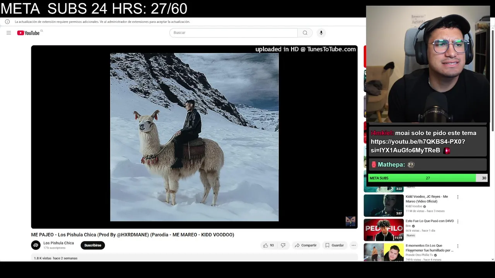Open the youtu.be link in the chat overlay
Viewport: 495px width, 278px height.
(418, 146)
